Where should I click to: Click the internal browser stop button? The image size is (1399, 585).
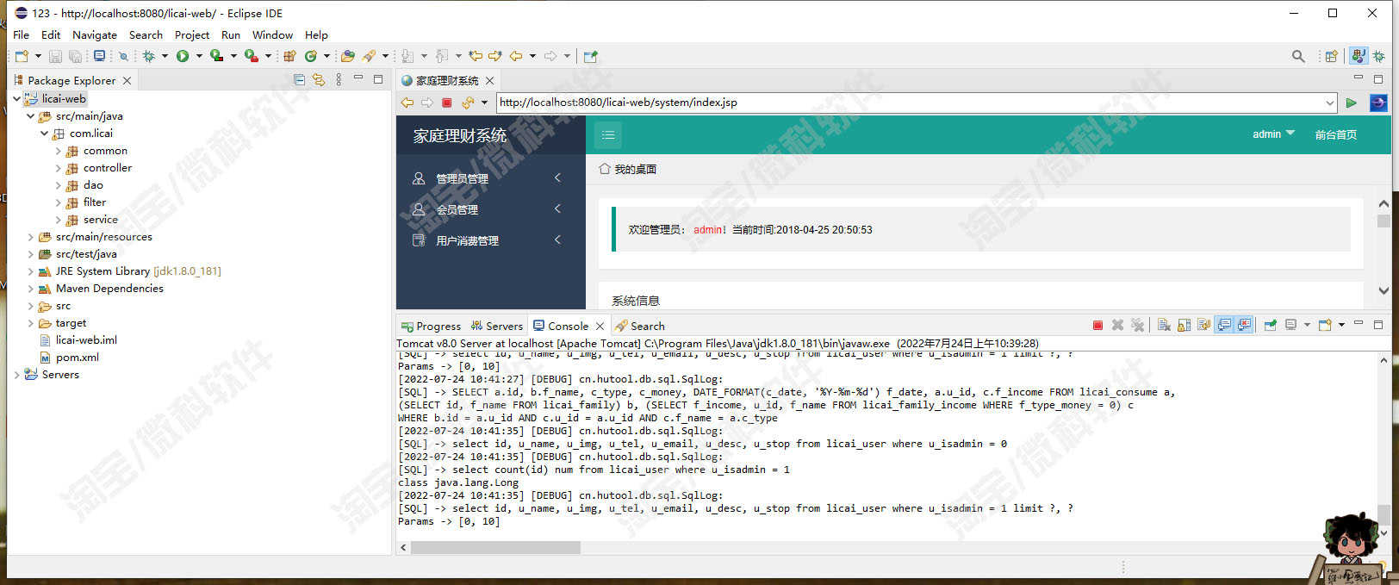(x=446, y=103)
